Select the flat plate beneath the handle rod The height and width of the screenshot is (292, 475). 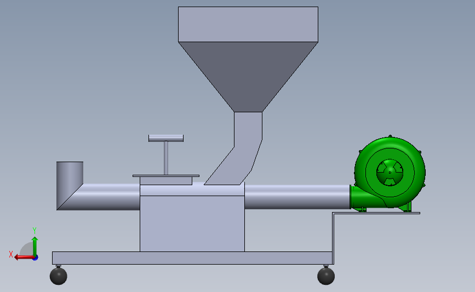point(166,176)
